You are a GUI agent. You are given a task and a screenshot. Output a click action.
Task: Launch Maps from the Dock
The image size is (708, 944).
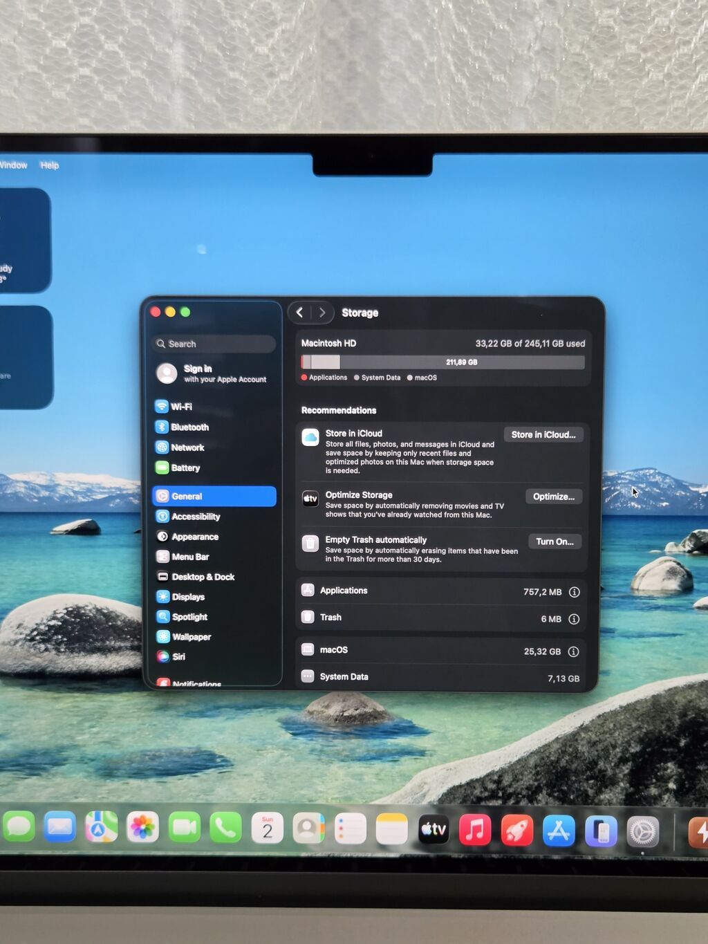tap(101, 827)
